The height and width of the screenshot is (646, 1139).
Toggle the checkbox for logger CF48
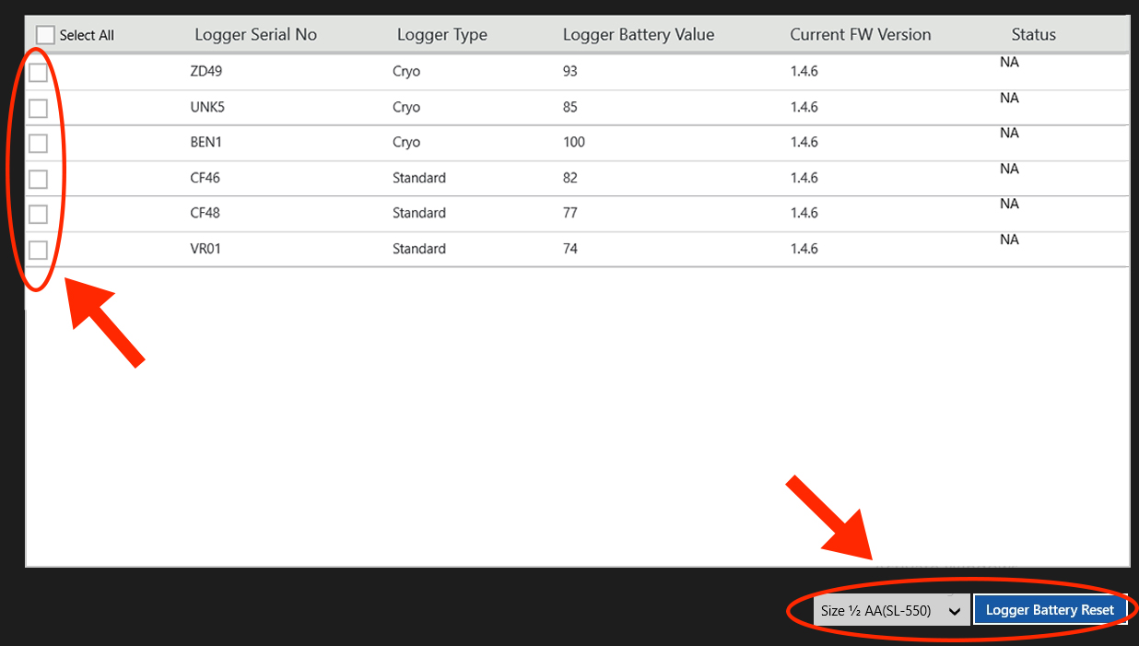pos(38,214)
